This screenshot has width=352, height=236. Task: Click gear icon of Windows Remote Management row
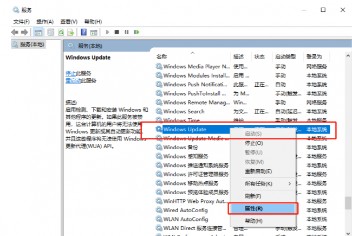(159, 103)
